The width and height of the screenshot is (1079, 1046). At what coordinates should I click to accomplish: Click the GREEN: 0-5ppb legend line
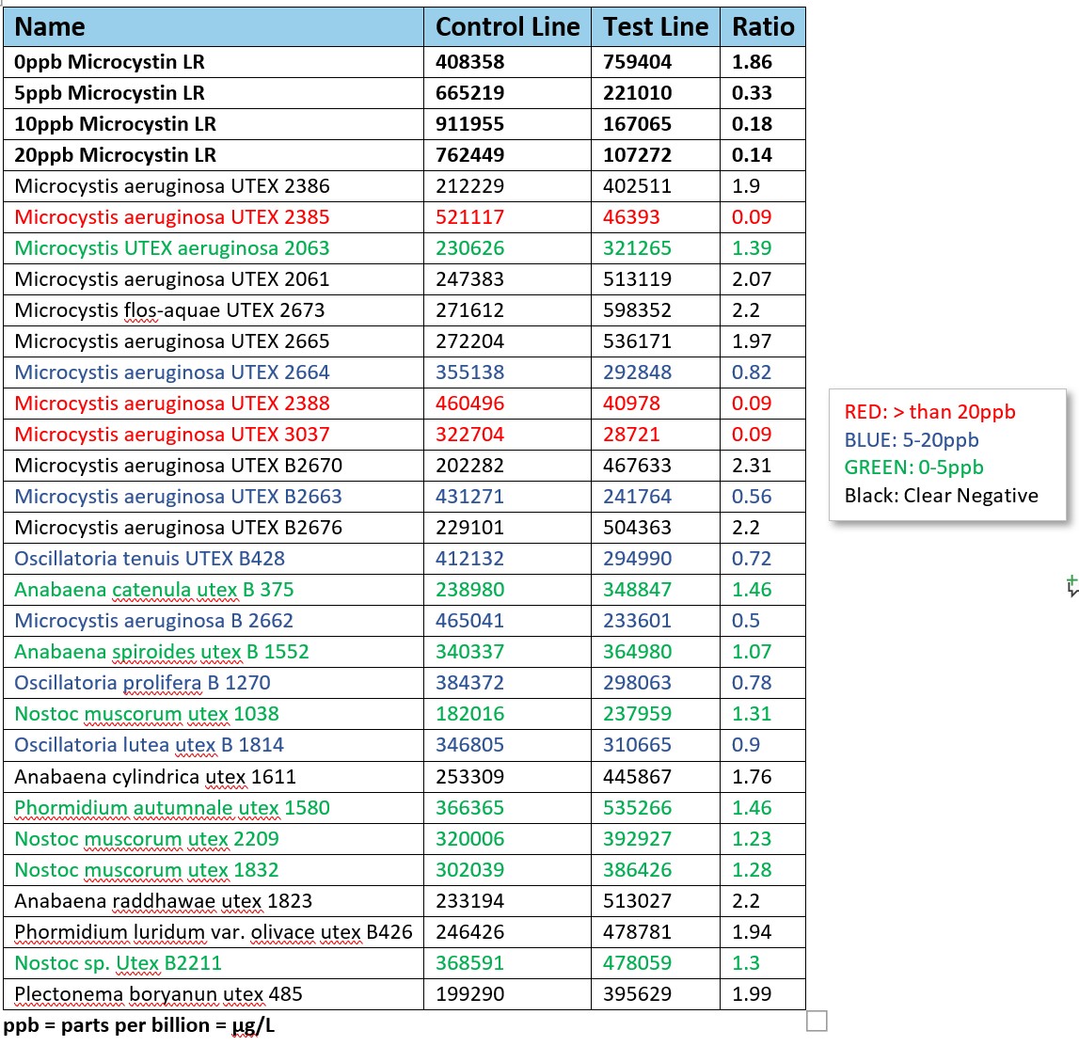[913, 468]
